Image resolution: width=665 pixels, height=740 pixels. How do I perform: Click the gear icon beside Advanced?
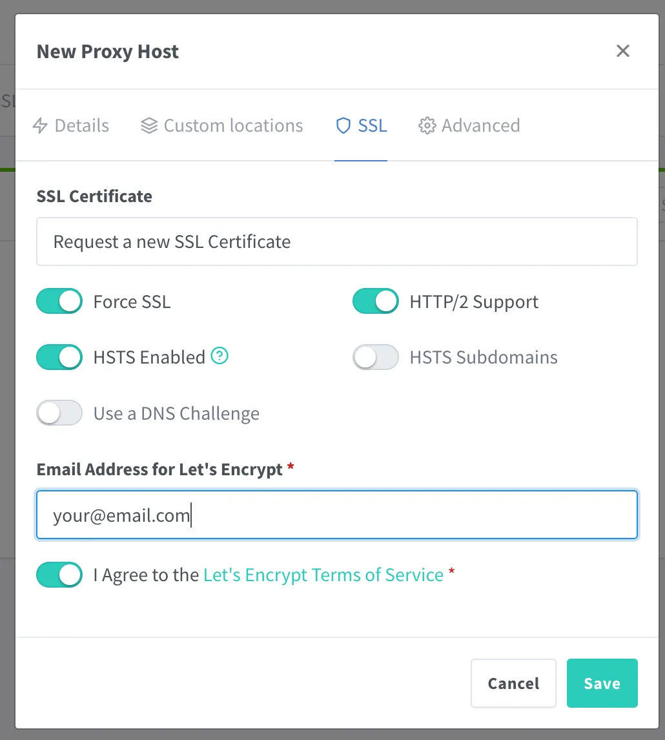click(x=427, y=125)
